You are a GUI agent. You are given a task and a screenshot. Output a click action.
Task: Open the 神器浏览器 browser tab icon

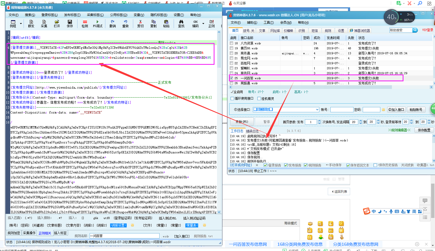click(x=351, y=30)
